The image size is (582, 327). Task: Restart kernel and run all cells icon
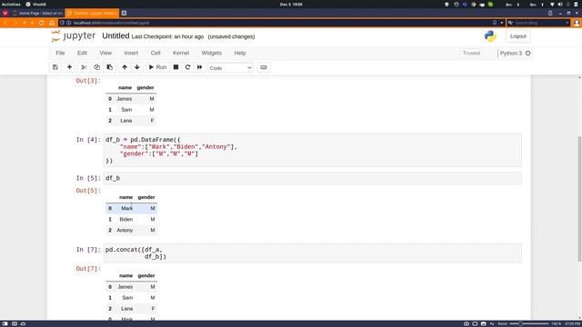tap(200, 67)
